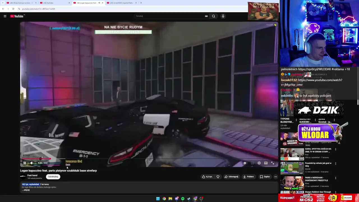Image resolution: width=359 pixels, height=202 pixels.
Task: Switch to theater mode
Action: (x=266, y=163)
